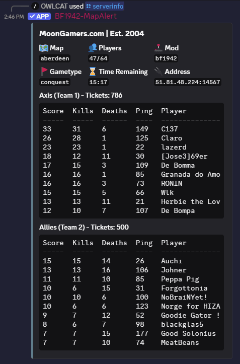Click player [Jose3]69er in Axis table
This screenshot has height=364, width=240.
[x=184, y=156]
